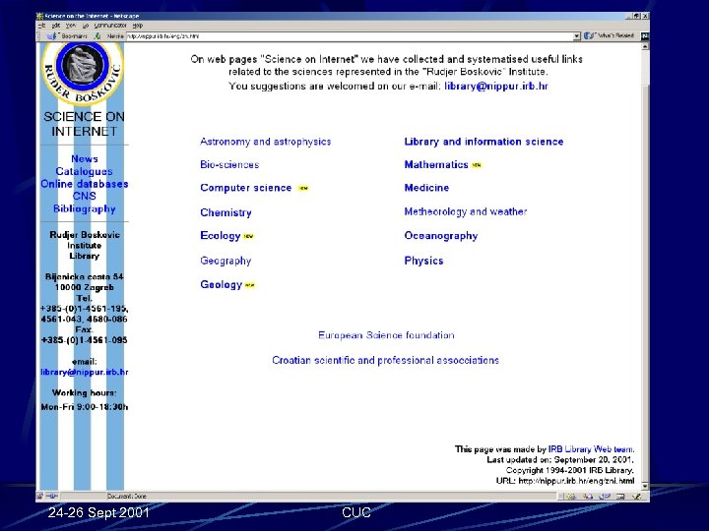Screen dimensions: 709x531
Task: Click the Netscape logo at the toolbar's right end
Action: pos(645,36)
